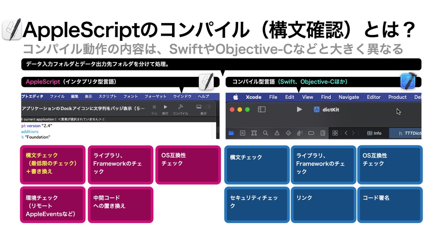This screenshot has height=242, width=431.
Task: Click the Run play button in Xcode toolbar
Action: (299, 109)
